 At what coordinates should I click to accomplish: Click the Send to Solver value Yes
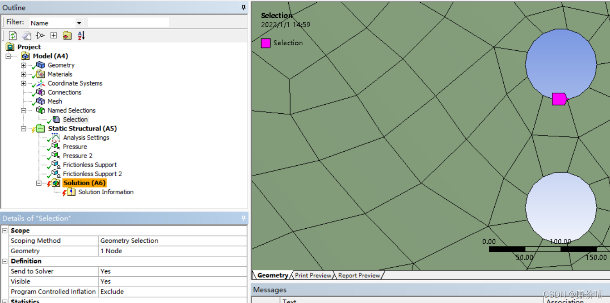(x=173, y=271)
